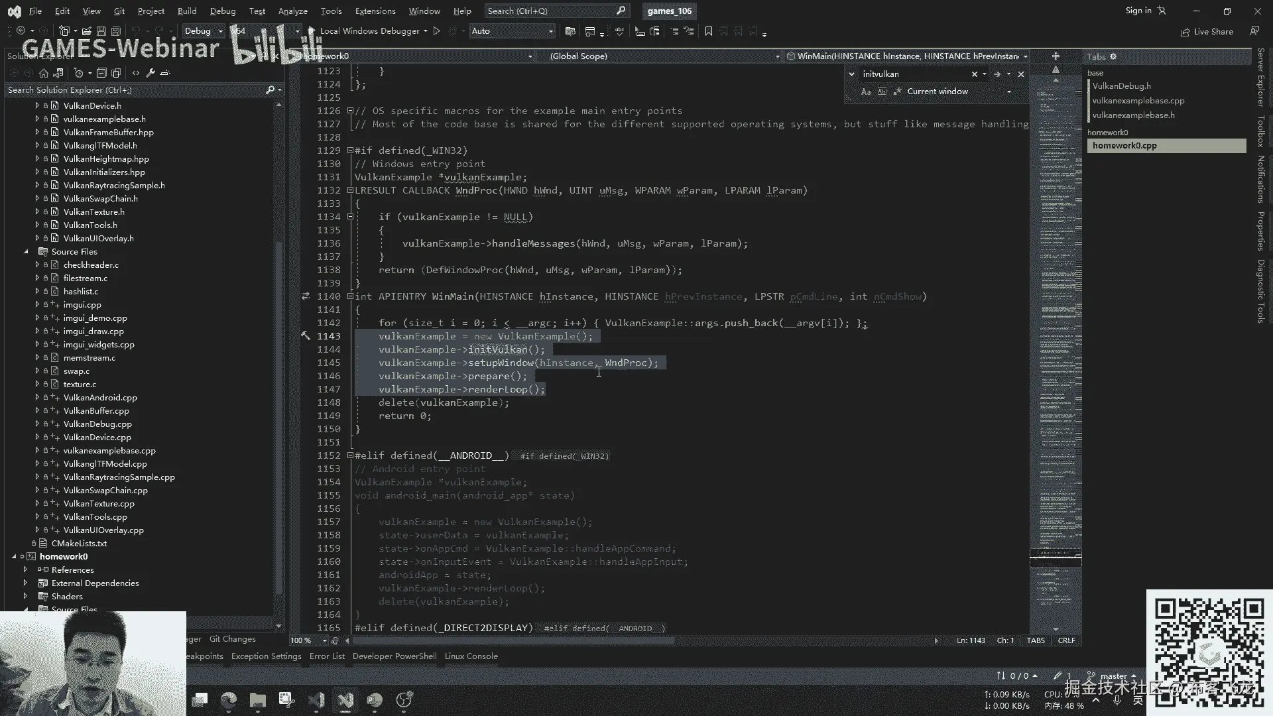This screenshot has height=716, width=1273.
Task: Toggle Match Whole Word in find box
Action: 882,91
